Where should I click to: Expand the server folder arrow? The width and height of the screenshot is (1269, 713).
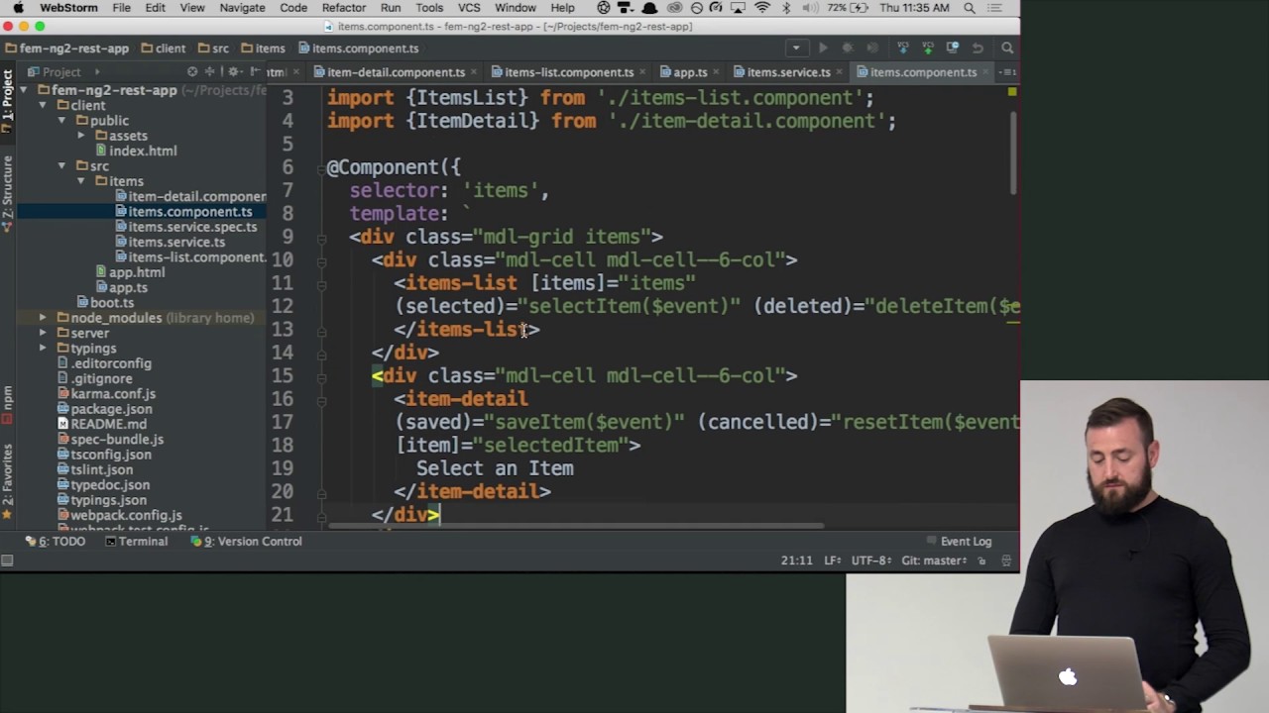tap(43, 333)
